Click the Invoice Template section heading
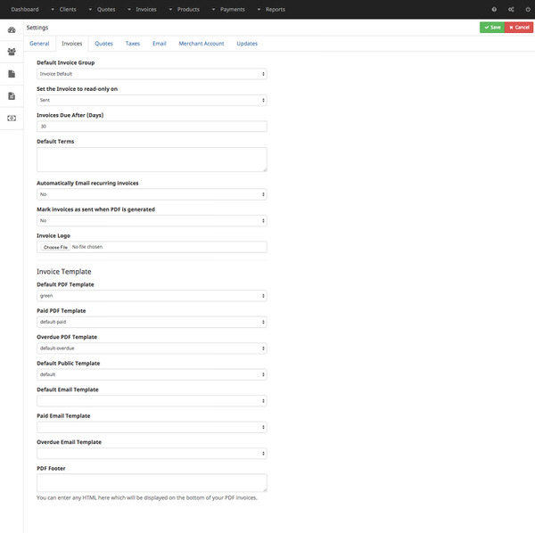This screenshot has height=533, width=535. point(64,272)
